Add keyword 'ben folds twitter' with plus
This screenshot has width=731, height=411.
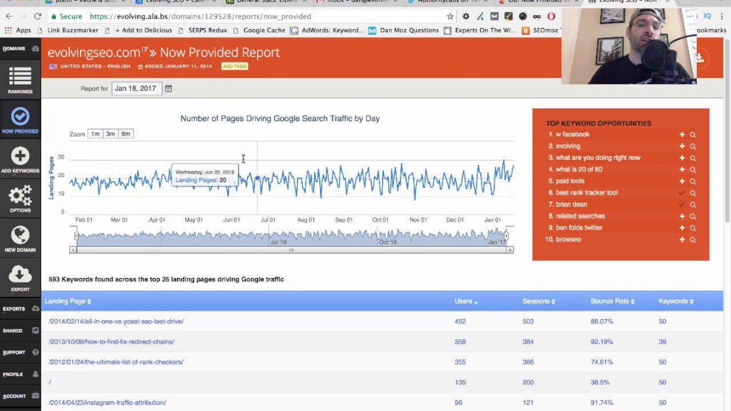[682, 228]
